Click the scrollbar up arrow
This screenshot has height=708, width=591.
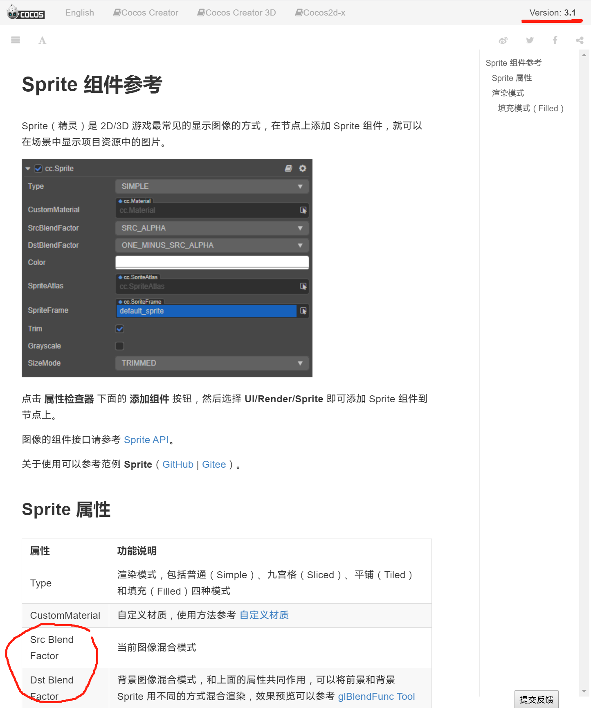click(x=584, y=55)
